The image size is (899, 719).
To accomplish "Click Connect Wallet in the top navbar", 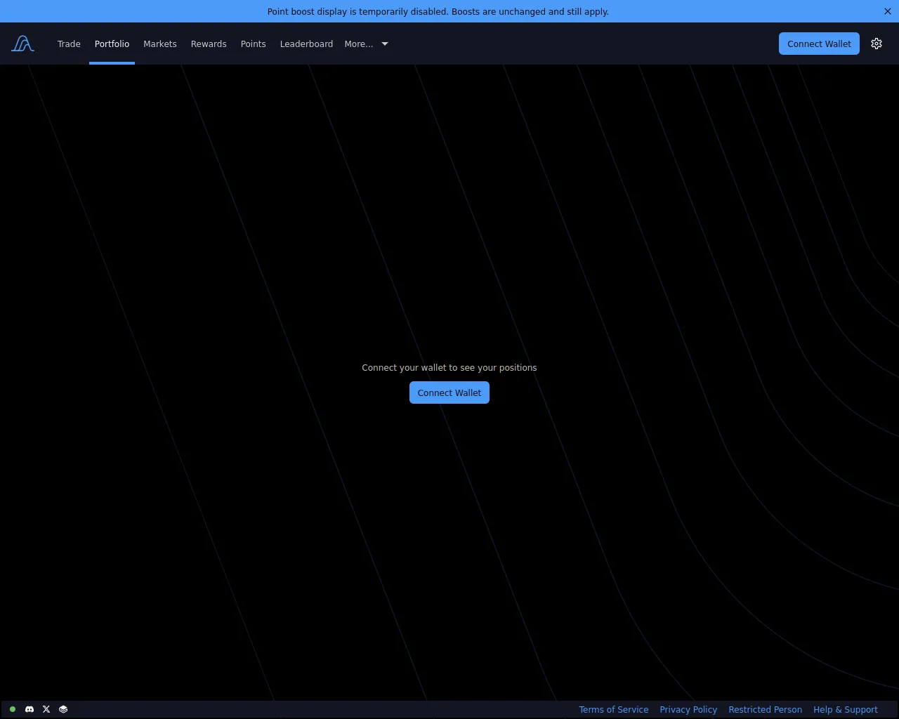I will pyautogui.click(x=818, y=44).
